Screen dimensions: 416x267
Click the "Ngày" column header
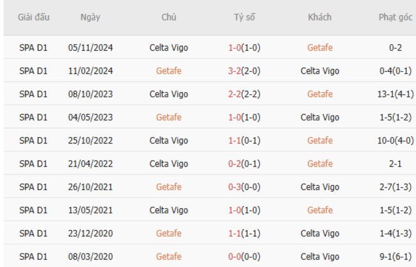pos(90,17)
